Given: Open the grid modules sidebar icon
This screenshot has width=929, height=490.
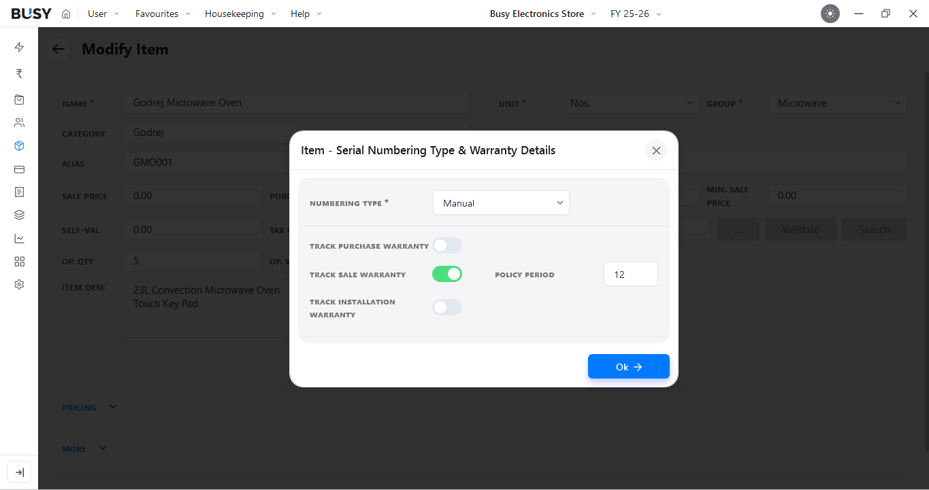Looking at the screenshot, I should [19, 262].
